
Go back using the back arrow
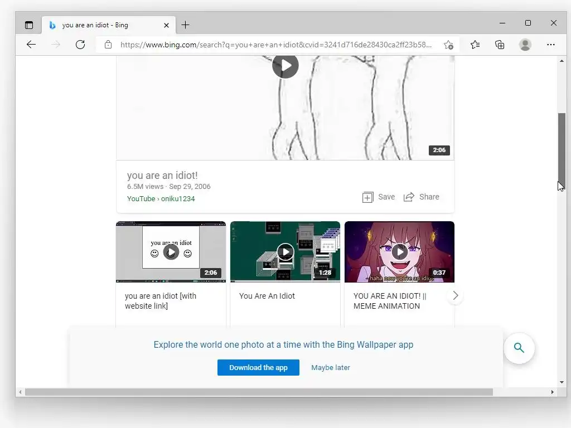tap(31, 45)
